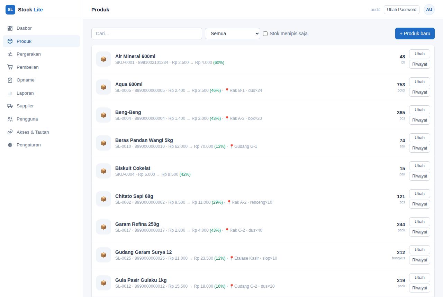This screenshot has height=297, width=443.
Task: Navigate to Opname
Action: coord(41,80)
